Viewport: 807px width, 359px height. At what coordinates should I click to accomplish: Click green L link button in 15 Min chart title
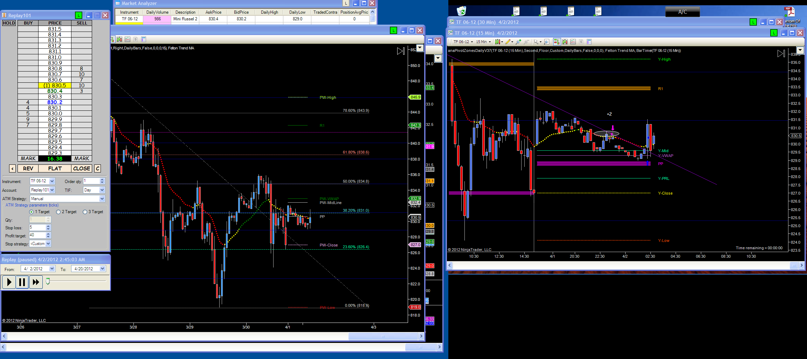[x=774, y=33]
